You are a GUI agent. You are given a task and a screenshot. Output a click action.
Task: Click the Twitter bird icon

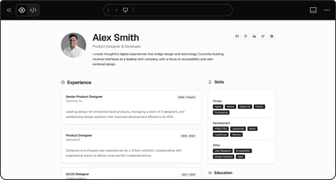click(263, 36)
